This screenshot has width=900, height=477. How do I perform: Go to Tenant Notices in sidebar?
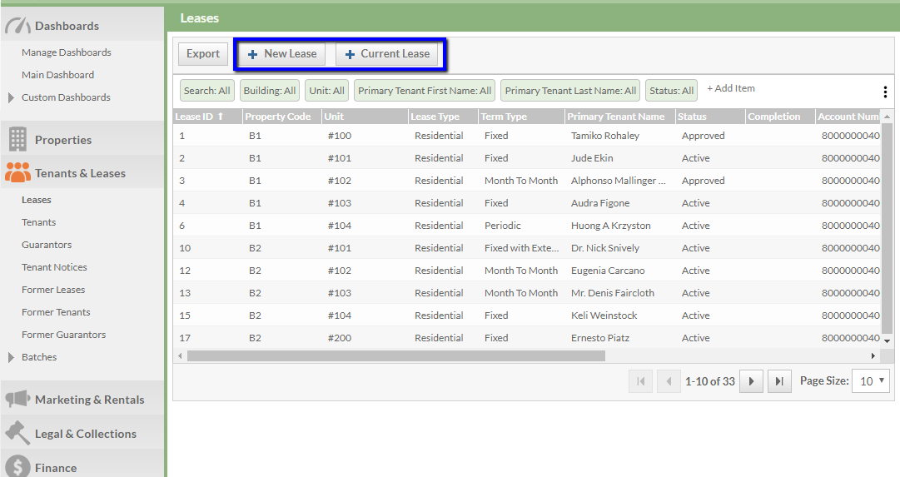(x=54, y=267)
